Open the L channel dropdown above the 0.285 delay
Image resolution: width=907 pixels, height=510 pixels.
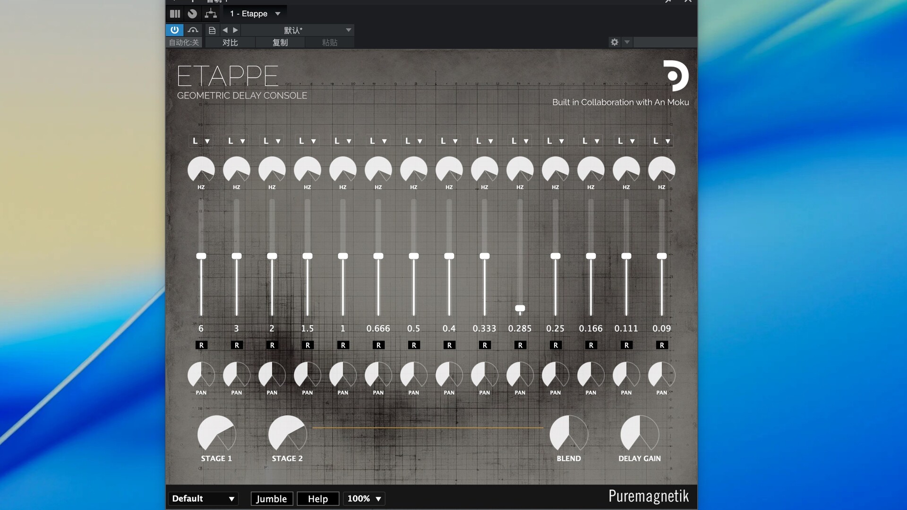click(x=520, y=141)
